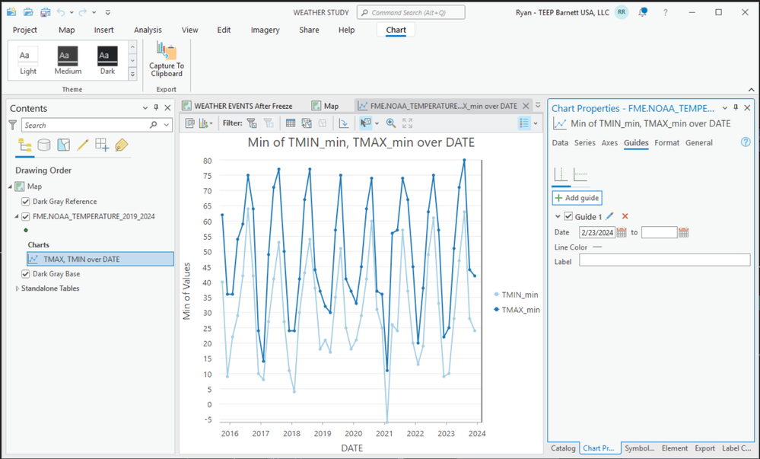Expand the Theme gallery dropdown
The image size is (760, 459).
[x=132, y=74]
